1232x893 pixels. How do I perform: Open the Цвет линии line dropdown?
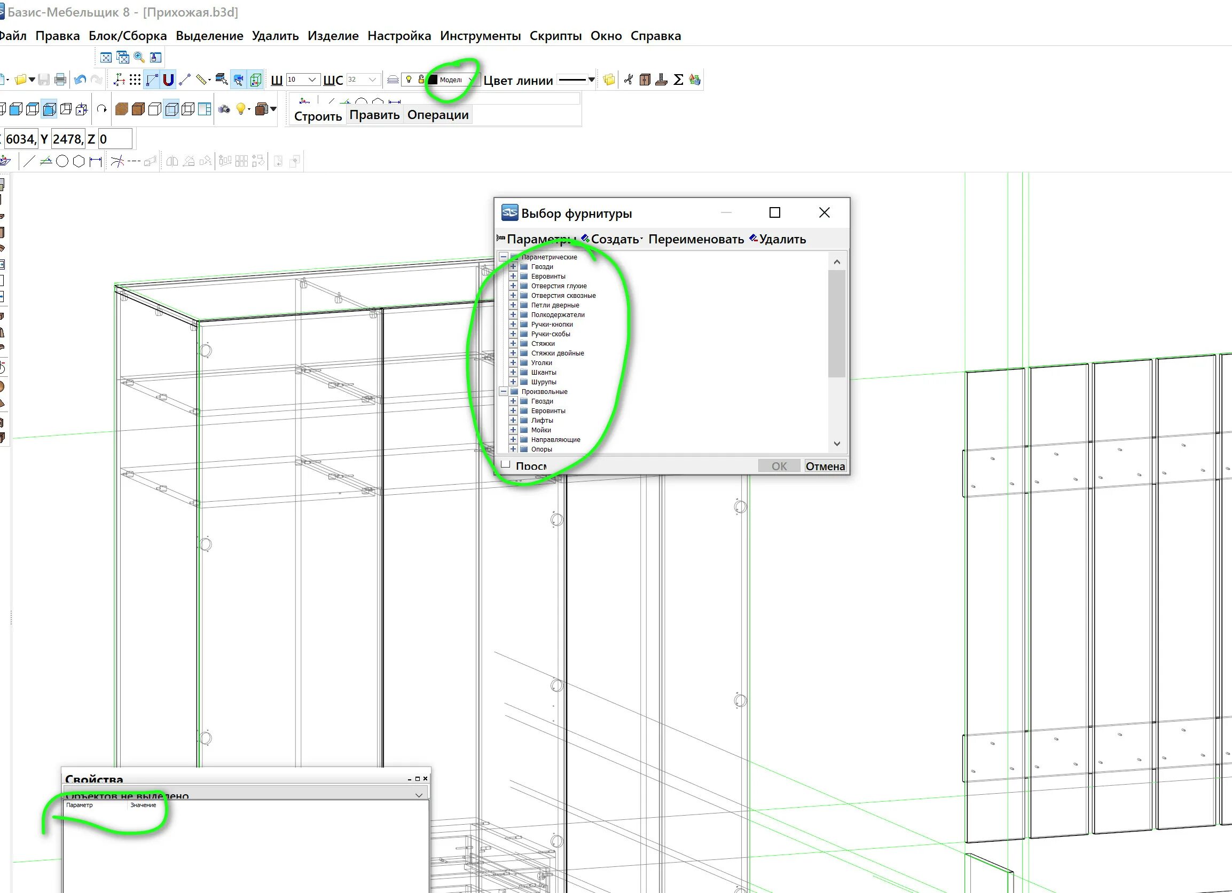(592, 80)
